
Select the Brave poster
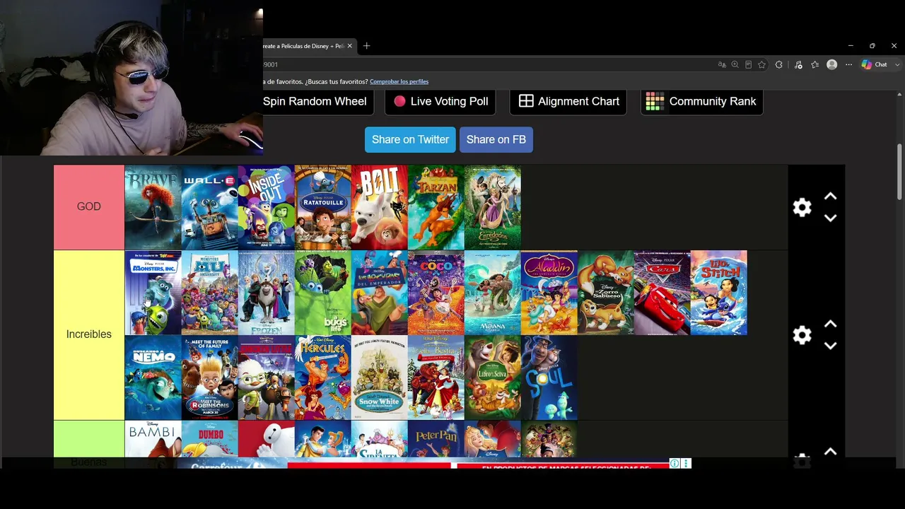(153, 208)
